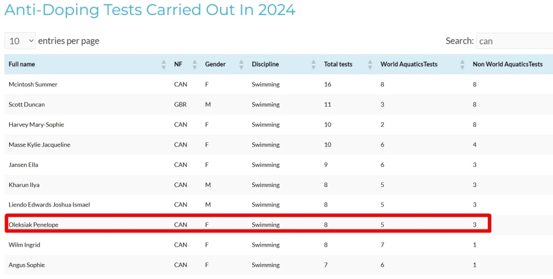Click Kharun Ilya name cell
The image size is (553, 279).
pos(24,185)
